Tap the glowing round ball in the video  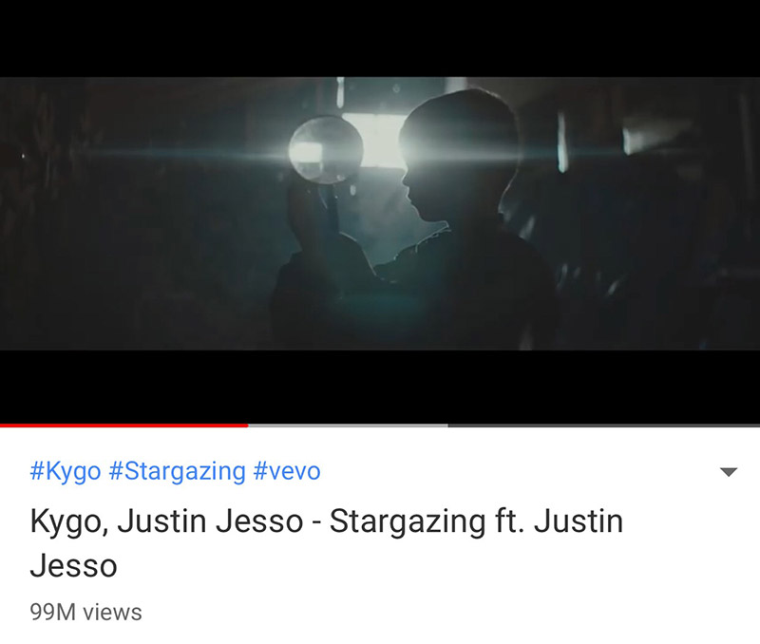326,150
